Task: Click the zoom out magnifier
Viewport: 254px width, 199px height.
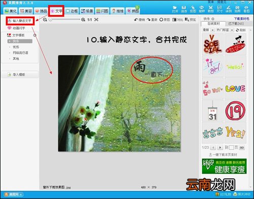Action: pos(45,20)
